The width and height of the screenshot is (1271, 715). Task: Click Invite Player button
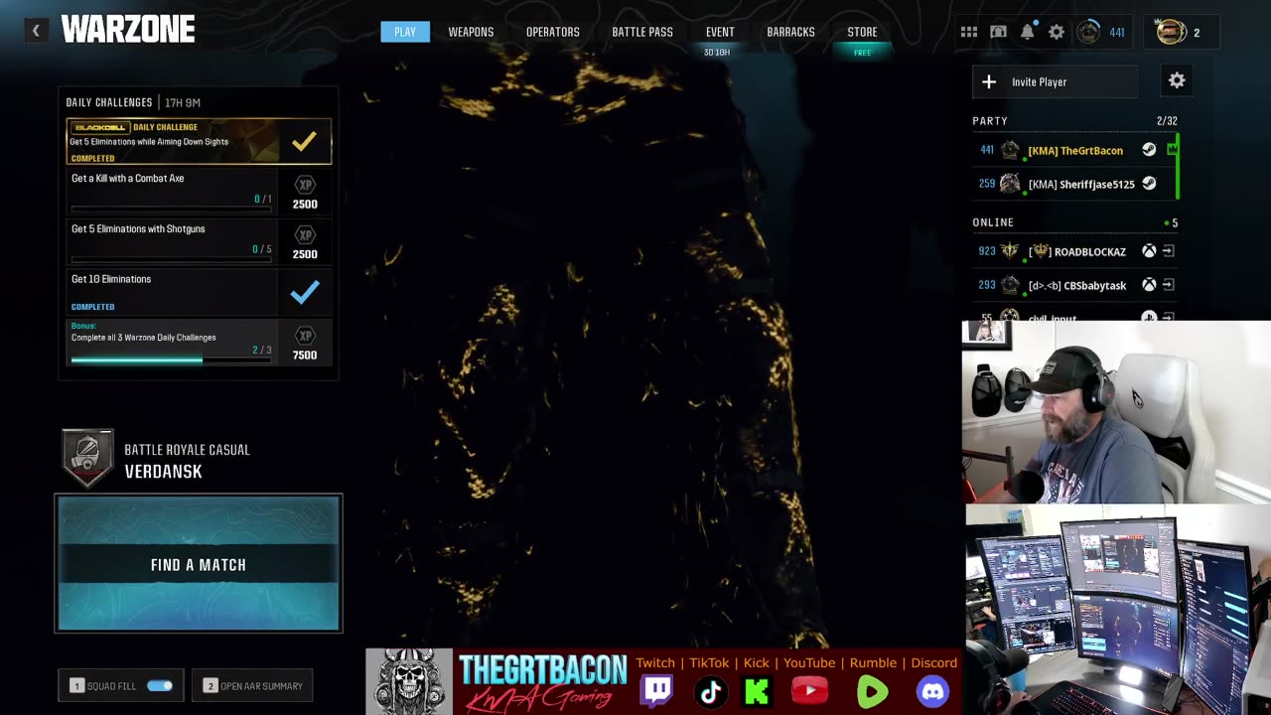(x=1056, y=81)
